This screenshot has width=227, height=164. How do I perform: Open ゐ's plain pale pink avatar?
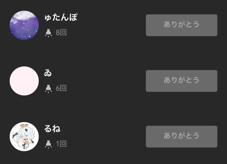tap(24, 81)
